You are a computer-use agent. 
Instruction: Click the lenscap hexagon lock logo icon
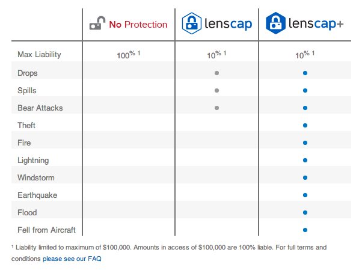pos(192,23)
